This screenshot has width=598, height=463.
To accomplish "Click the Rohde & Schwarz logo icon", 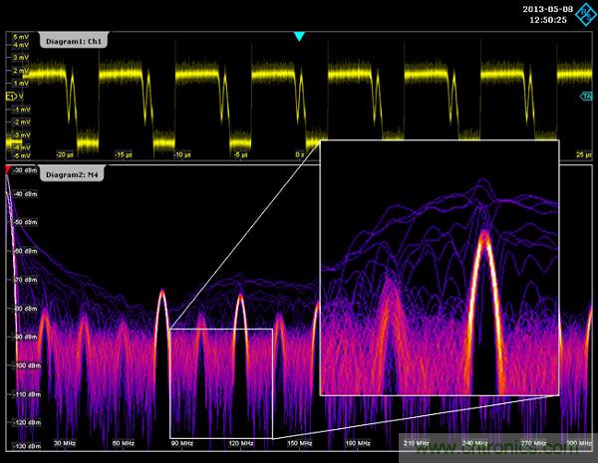I will (583, 14).
